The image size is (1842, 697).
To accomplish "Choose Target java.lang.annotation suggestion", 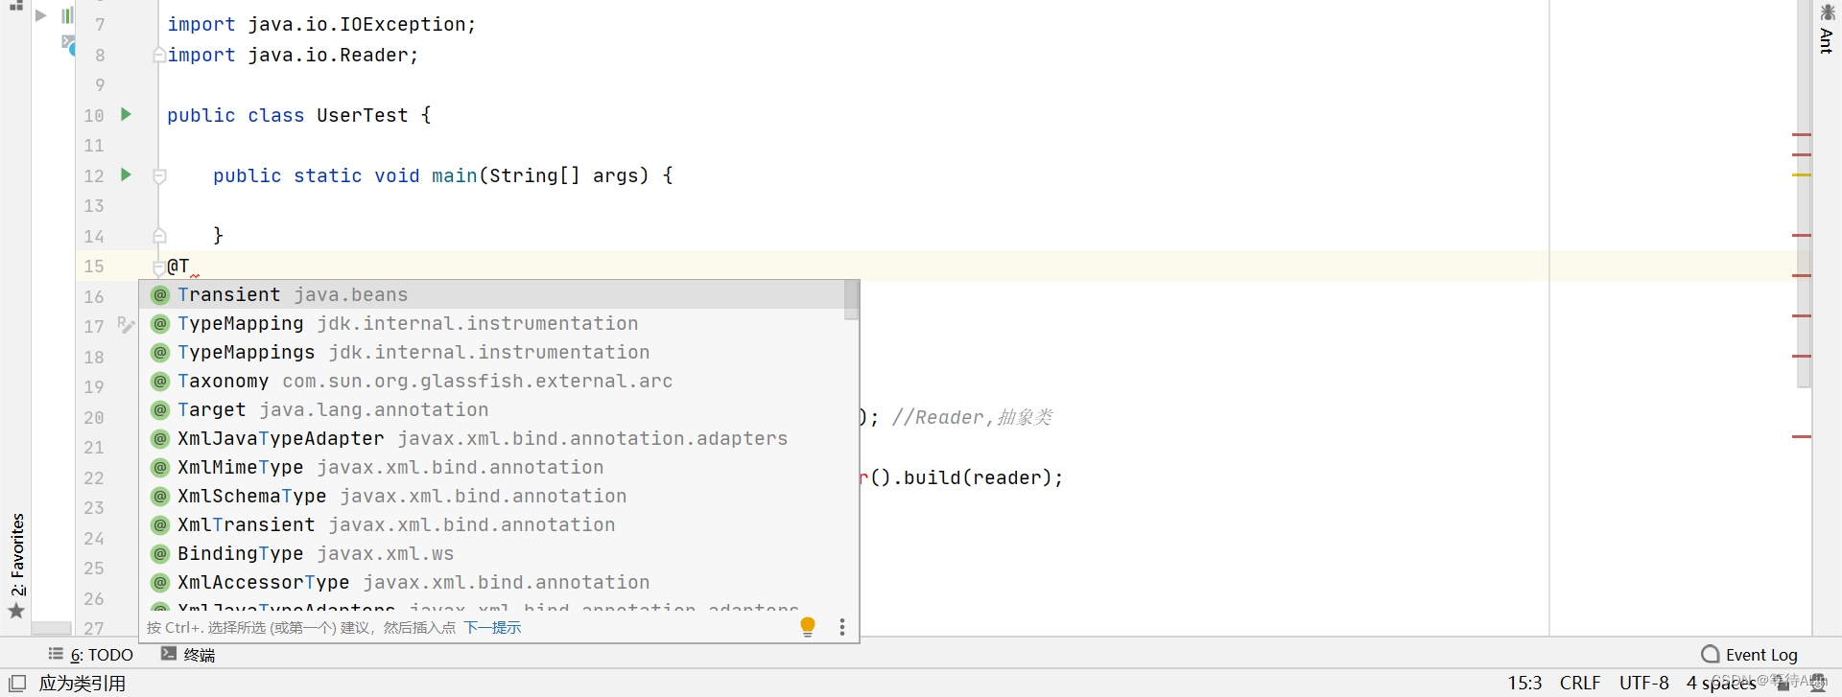I will pyautogui.click(x=492, y=409).
